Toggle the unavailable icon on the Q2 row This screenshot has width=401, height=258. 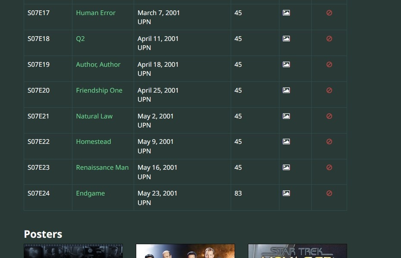pyautogui.click(x=329, y=38)
